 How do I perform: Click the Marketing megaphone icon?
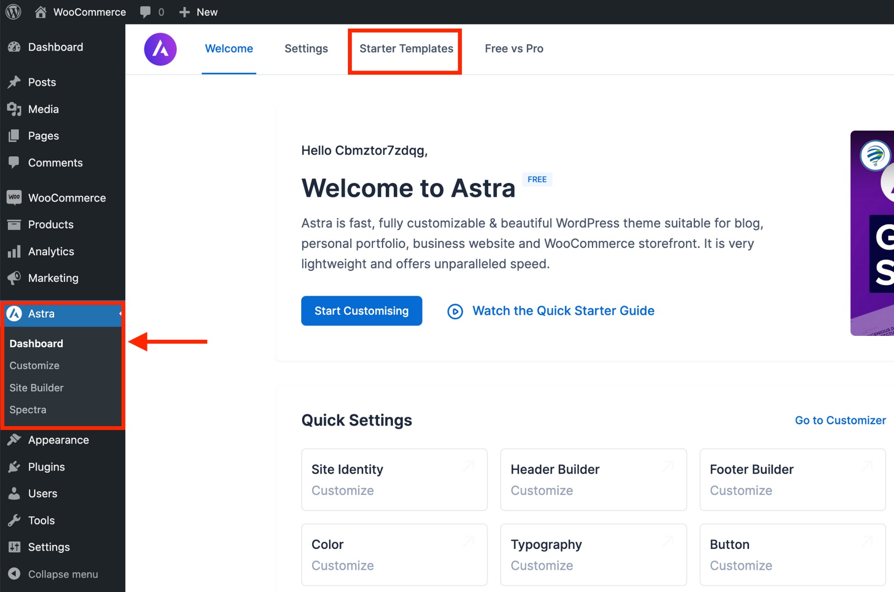click(x=14, y=278)
